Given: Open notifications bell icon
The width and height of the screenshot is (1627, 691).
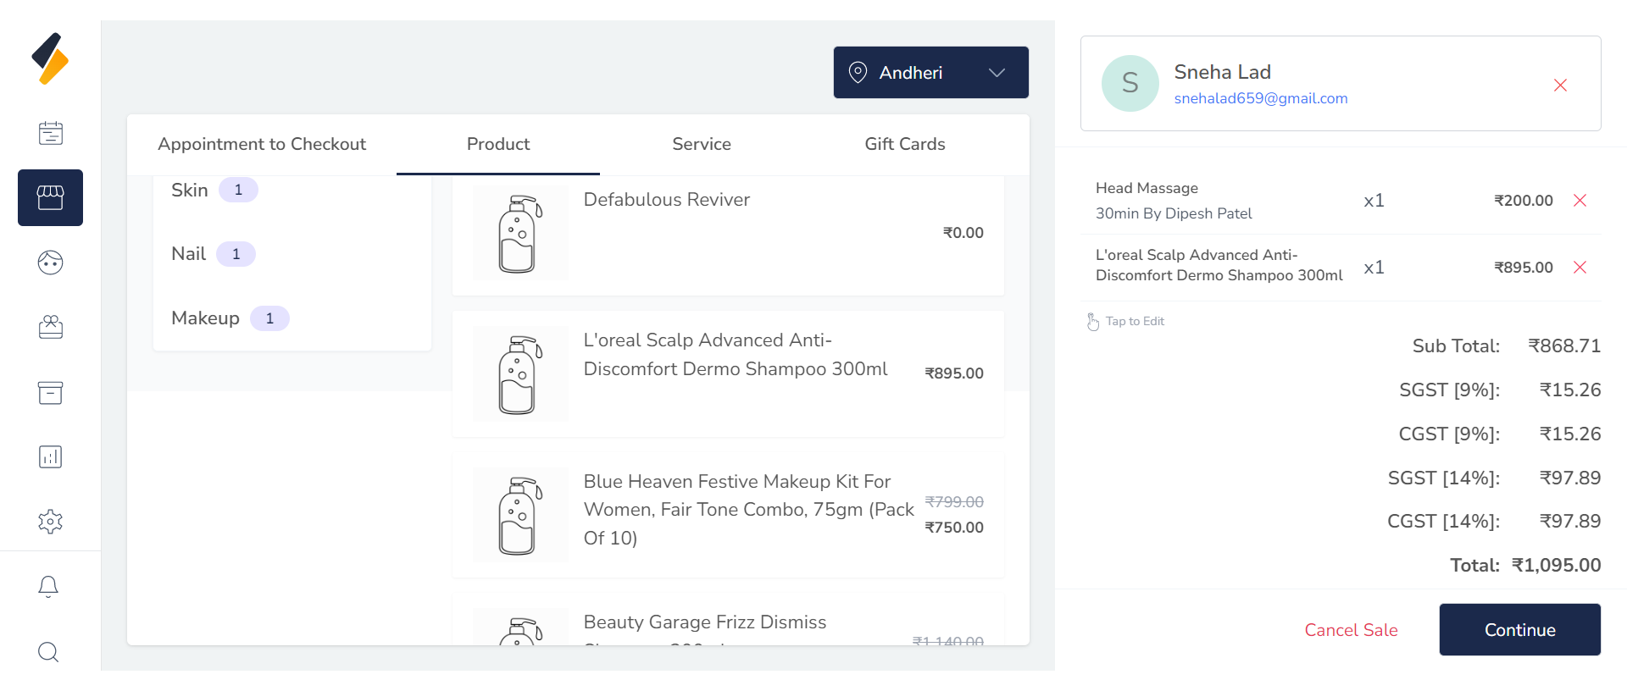Looking at the screenshot, I should point(48,587).
